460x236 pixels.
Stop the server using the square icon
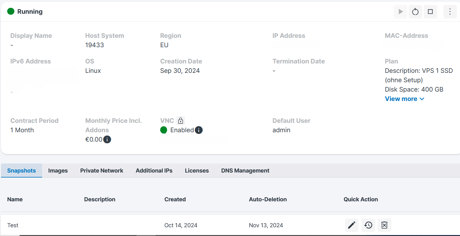coord(430,12)
